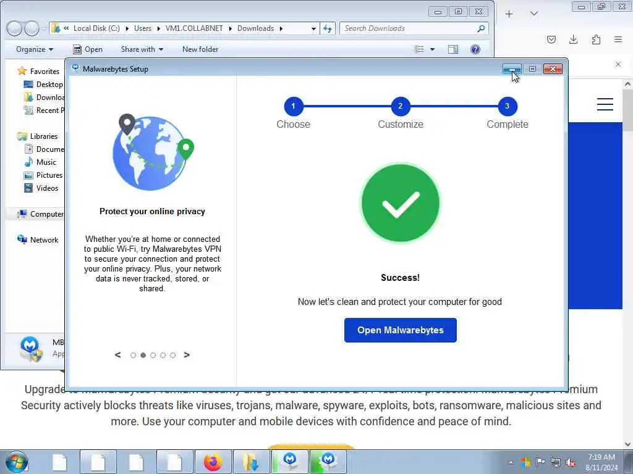The width and height of the screenshot is (633, 474).
Task: Click New folder in Explorer toolbar
Action: coord(200,49)
